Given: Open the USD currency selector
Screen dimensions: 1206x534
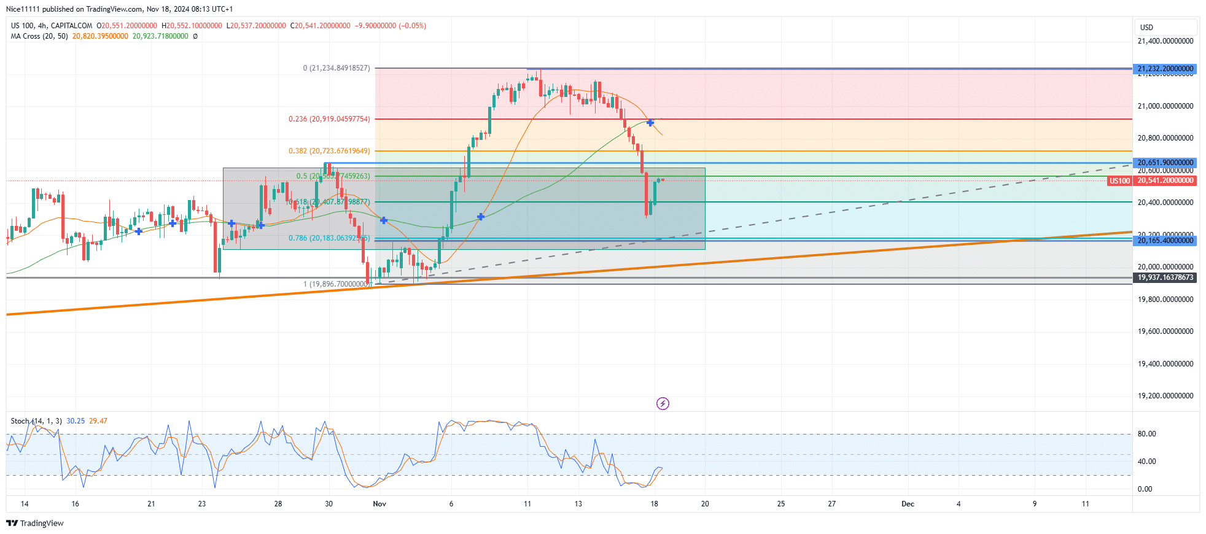Looking at the screenshot, I should click(1166, 27).
